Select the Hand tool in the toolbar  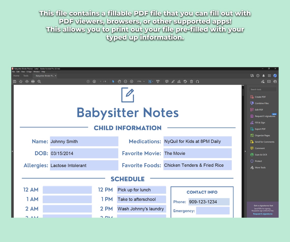(x=119, y=81)
